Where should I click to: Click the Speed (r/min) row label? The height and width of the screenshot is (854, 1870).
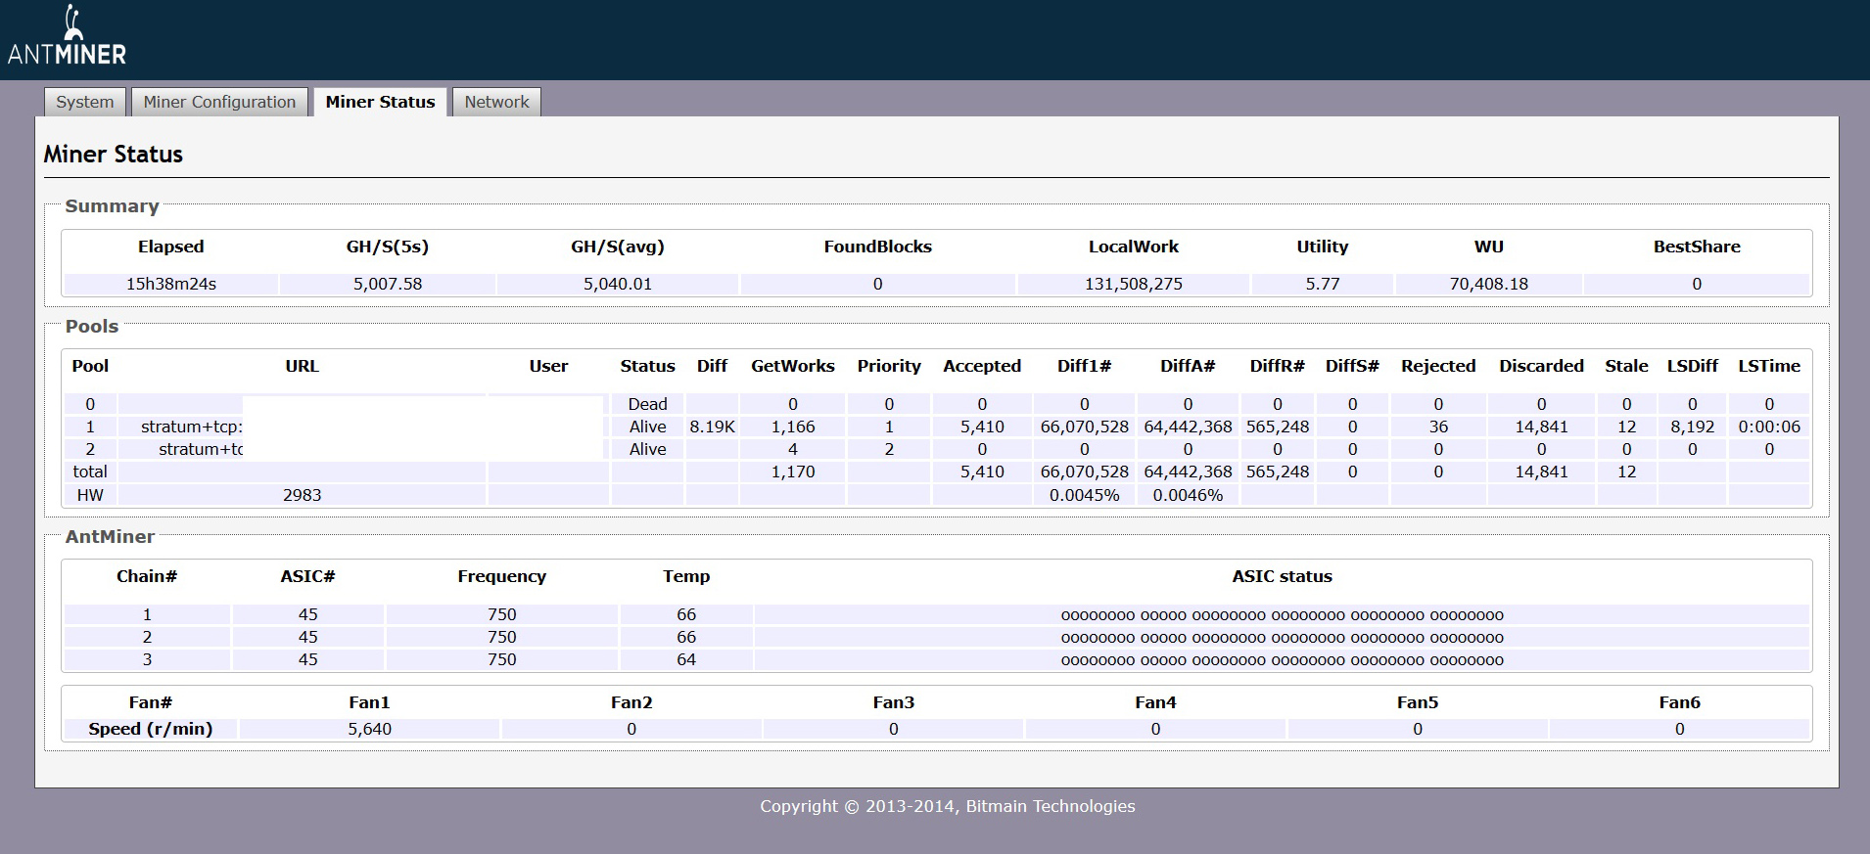150,729
